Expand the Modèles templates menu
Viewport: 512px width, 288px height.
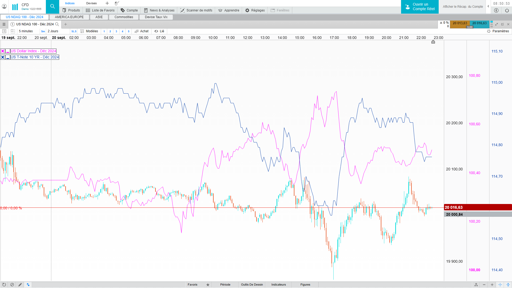(x=89, y=31)
